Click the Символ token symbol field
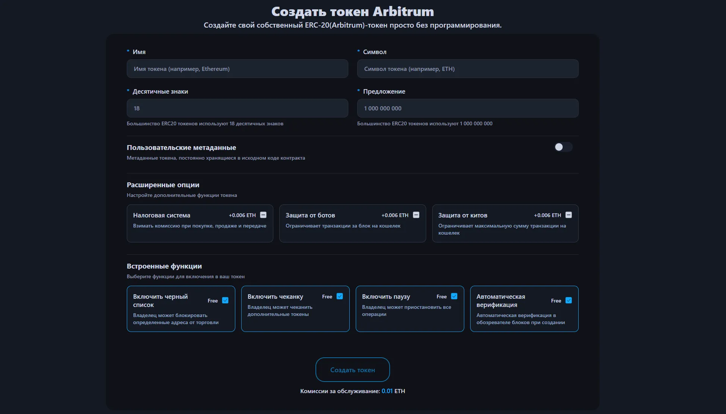The height and width of the screenshot is (414, 726). 468,69
